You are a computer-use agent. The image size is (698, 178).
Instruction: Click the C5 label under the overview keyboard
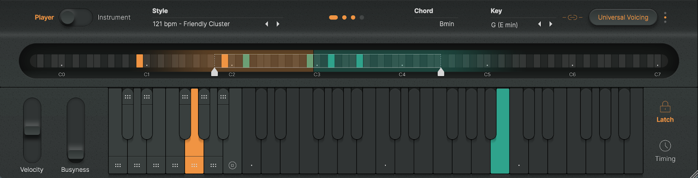click(x=487, y=74)
